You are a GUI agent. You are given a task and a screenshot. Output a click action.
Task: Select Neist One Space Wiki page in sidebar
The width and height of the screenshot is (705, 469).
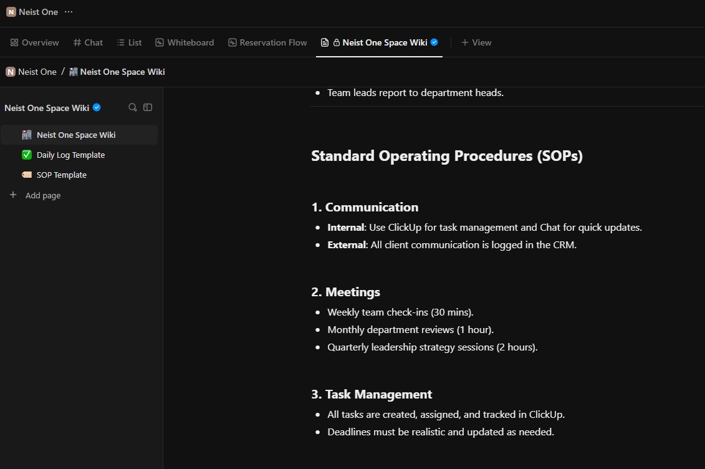(x=79, y=135)
